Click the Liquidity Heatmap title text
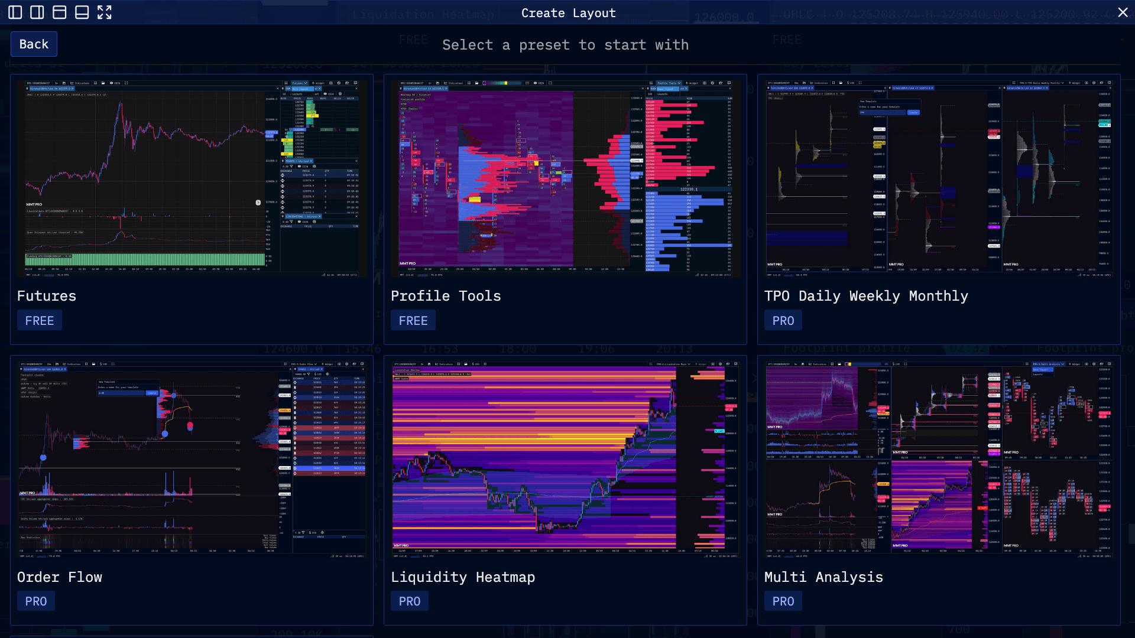This screenshot has height=638, width=1135. click(462, 577)
